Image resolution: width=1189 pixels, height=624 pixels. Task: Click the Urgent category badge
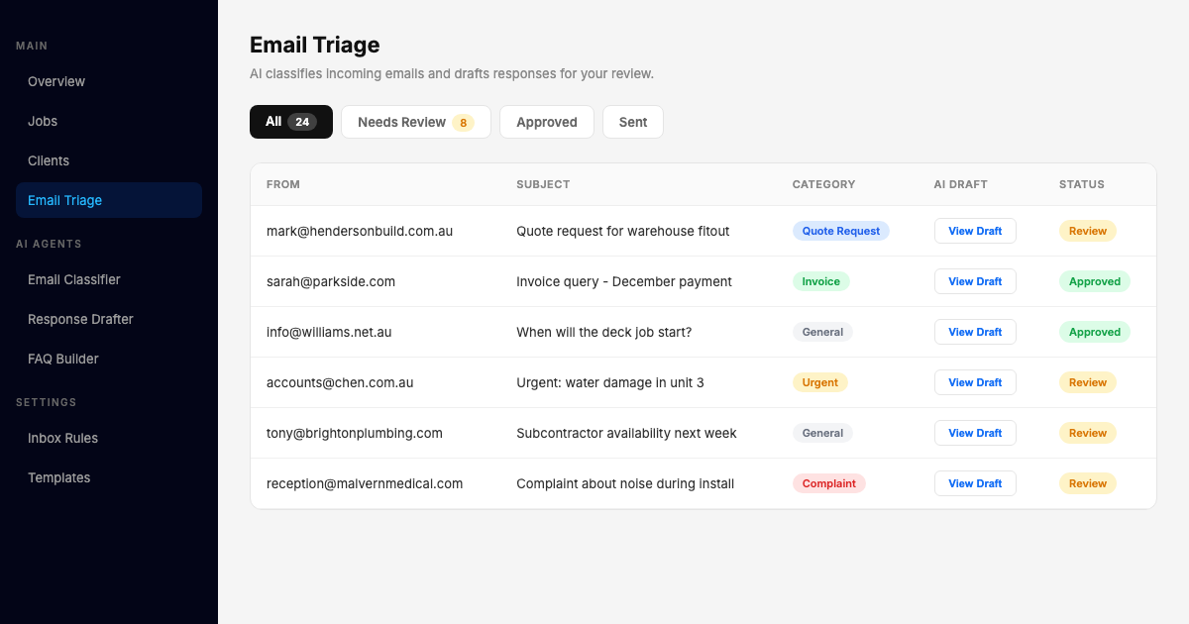click(819, 382)
